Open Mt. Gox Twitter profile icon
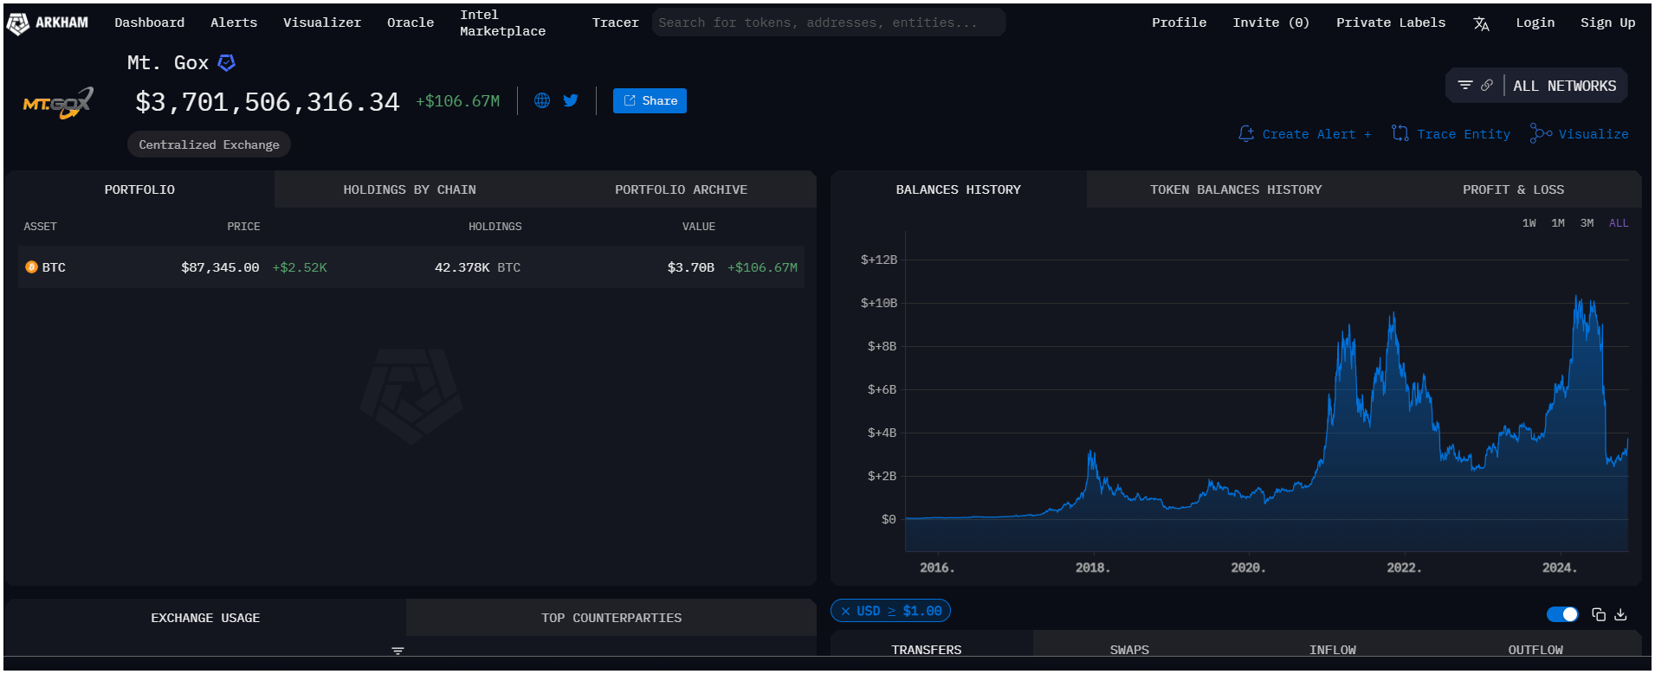The image size is (1655, 674). pyautogui.click(x=571, y=100)
